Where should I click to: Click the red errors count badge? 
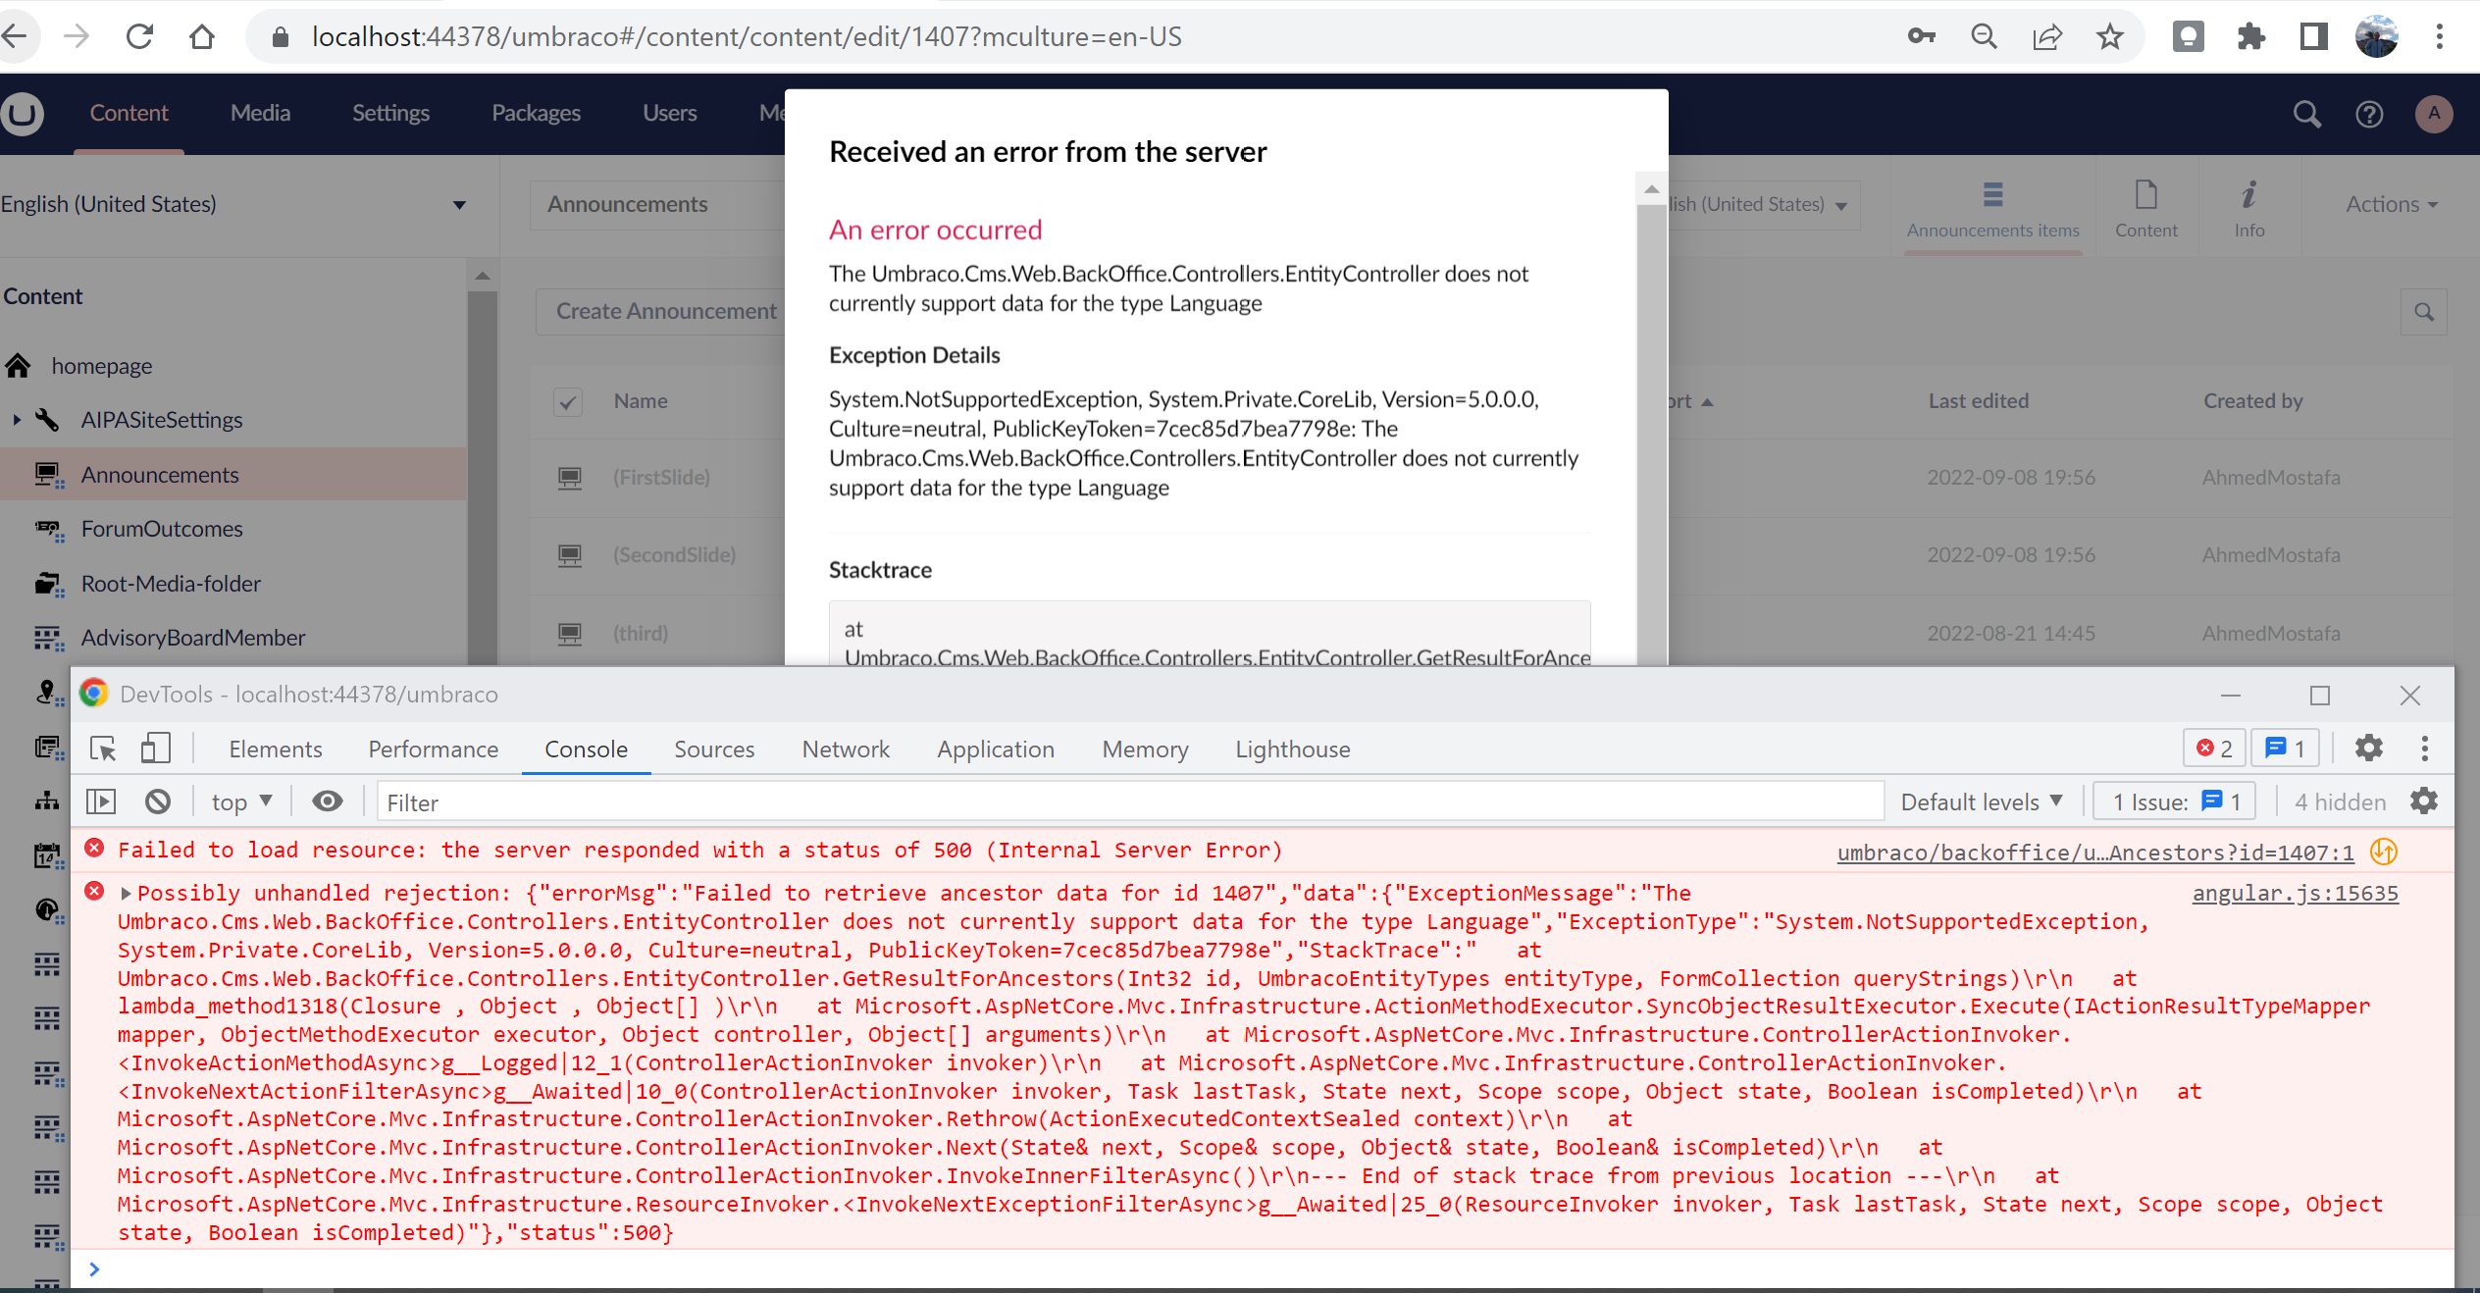2214,748
